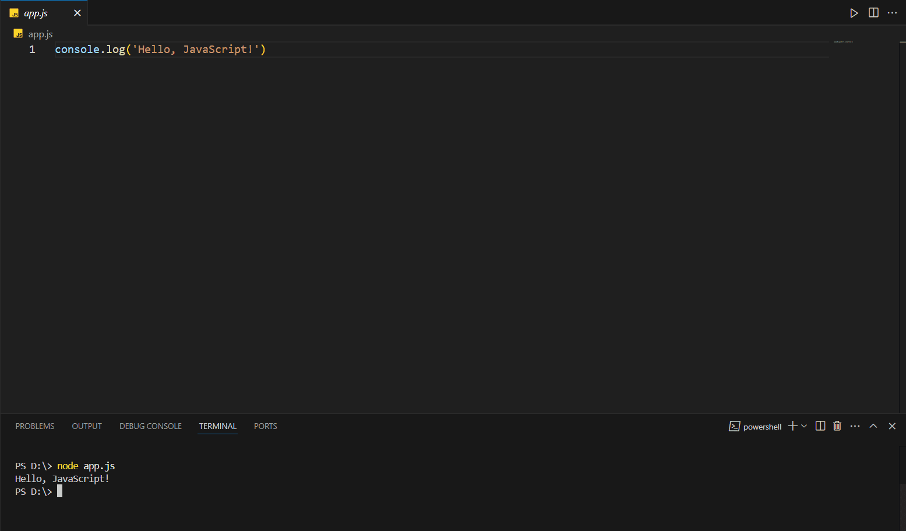Click app.js in the breadcrumb bar
The height and width of the screenshot is (531, 906).
(x=40, y=34)
